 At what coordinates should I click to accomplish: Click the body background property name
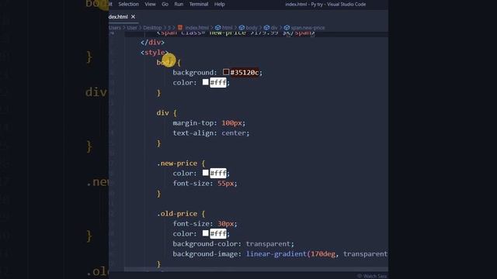193,72
